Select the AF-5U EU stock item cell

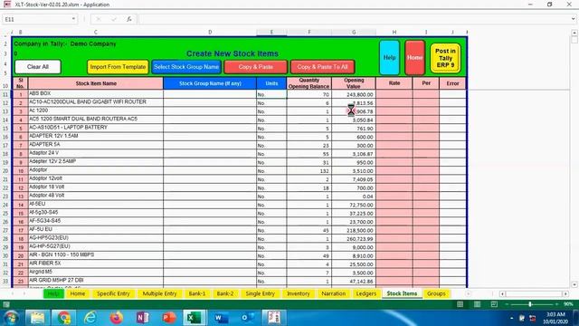point(96,230)
